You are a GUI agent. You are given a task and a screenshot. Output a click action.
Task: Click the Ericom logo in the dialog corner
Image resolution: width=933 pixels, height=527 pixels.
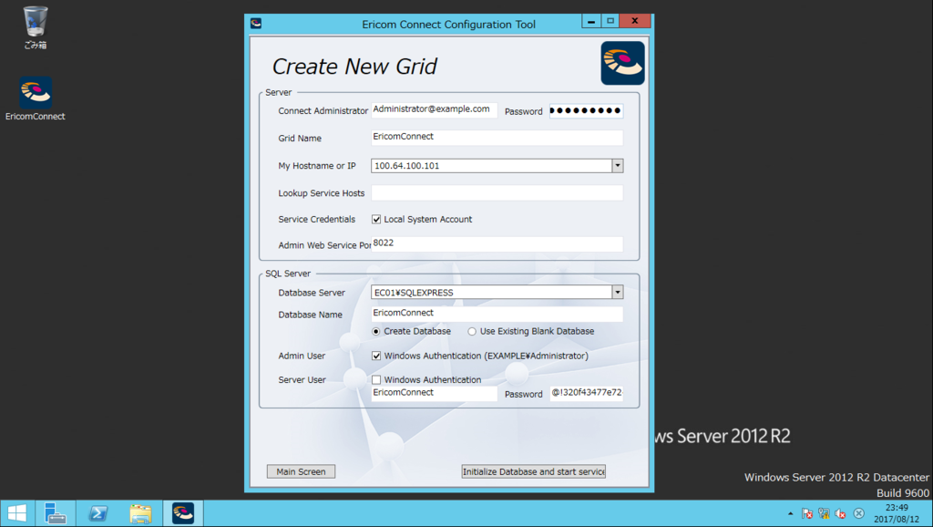click(x=622, y=63)
